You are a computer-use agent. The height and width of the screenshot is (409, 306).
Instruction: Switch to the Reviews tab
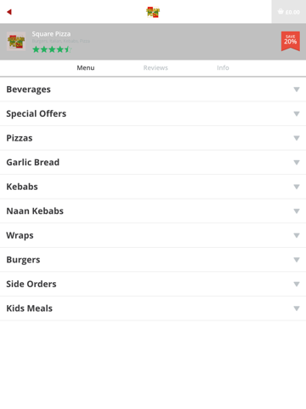(x=156, y=68)
